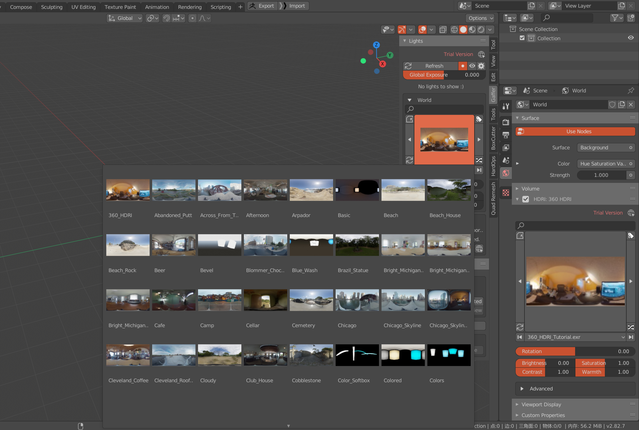Open the Surface type dropdown showing Background
This screenshot has width=639, height=430.
pos(605,147)
